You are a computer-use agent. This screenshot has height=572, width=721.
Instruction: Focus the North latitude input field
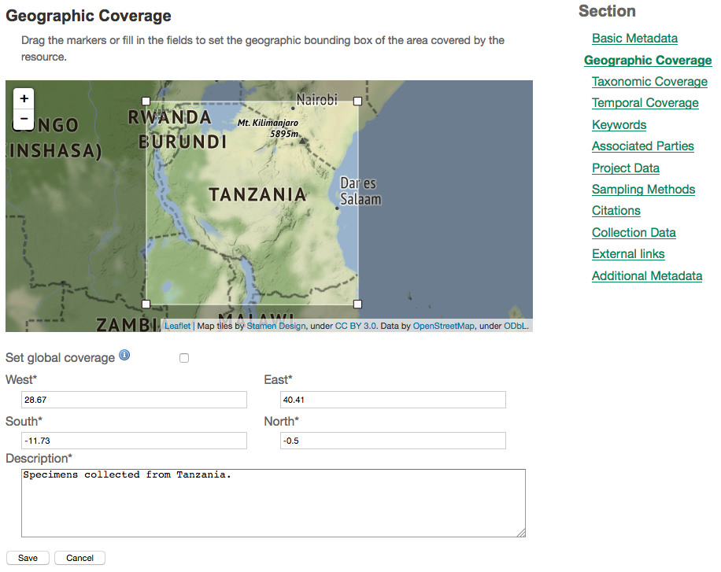pyautogui.click(x=392, y=441)
